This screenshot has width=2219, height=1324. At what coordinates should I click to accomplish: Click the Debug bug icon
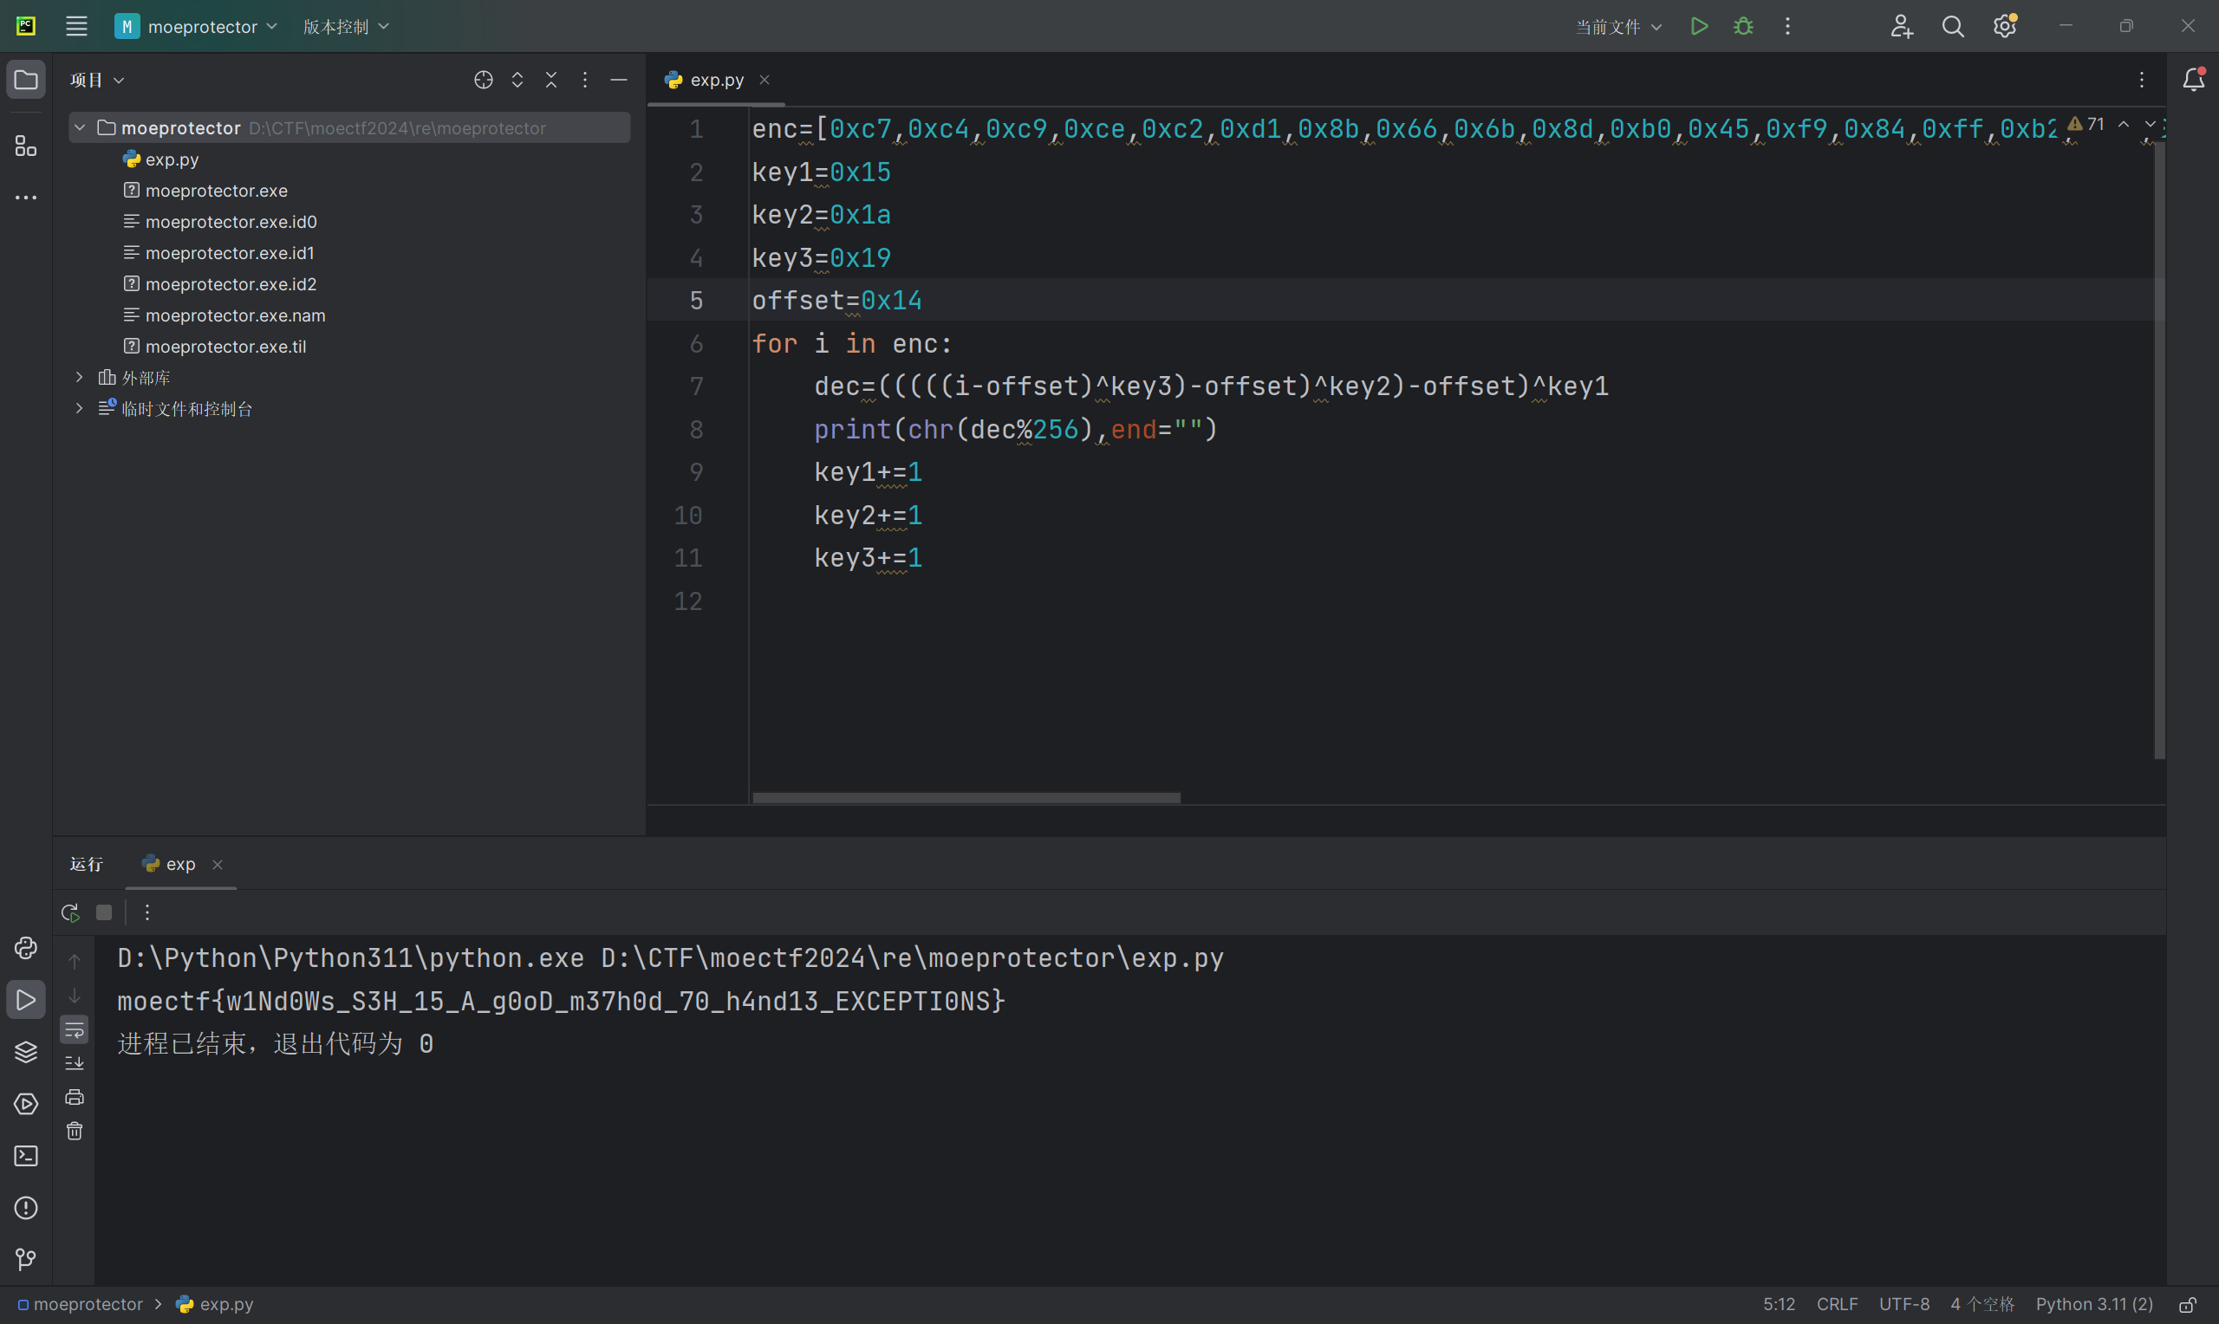click(1742, 27)
